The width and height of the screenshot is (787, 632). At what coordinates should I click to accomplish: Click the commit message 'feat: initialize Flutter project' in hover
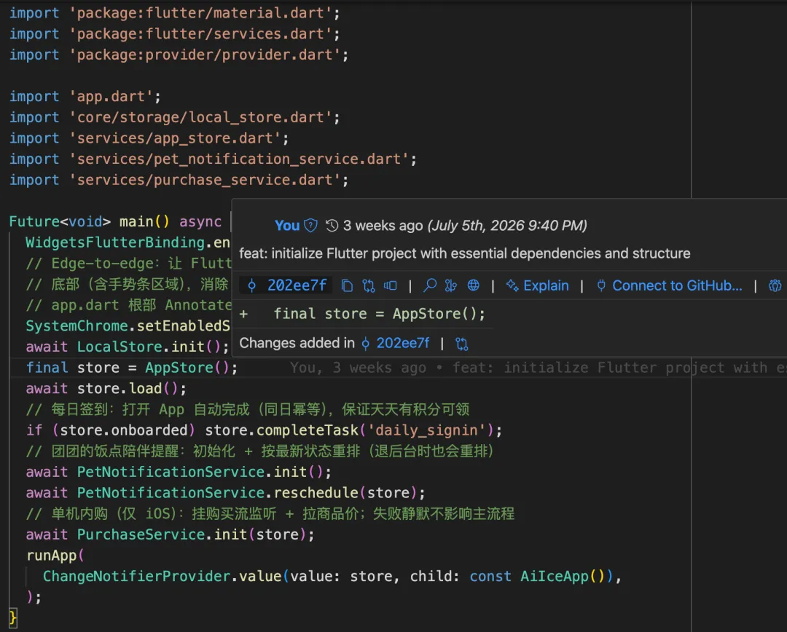[464, 253]
